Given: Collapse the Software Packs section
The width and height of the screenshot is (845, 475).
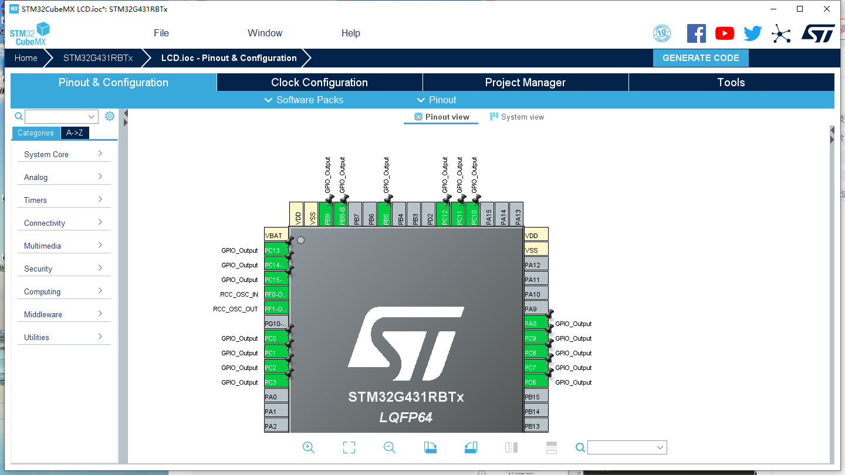Looking at the screenshot, I should 303,100.
